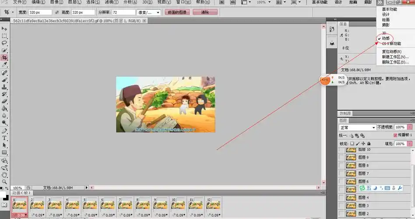Show layer 图层 9 visibility box
The width and height of the screenshot is (415, 219).
click(341, 157)
